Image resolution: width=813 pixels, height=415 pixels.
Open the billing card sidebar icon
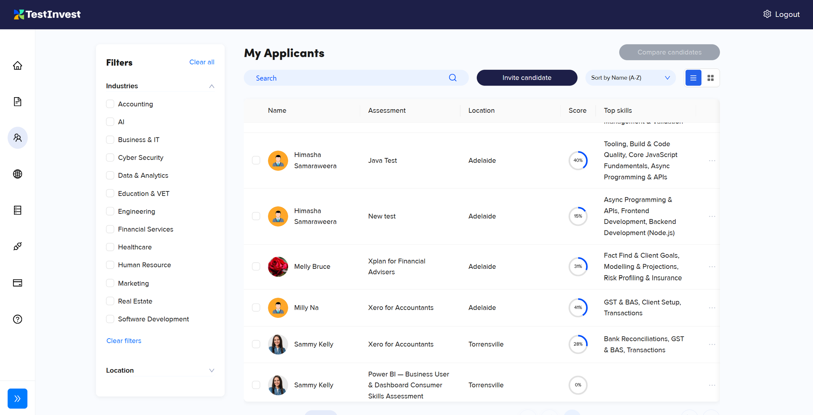[18, 283]
